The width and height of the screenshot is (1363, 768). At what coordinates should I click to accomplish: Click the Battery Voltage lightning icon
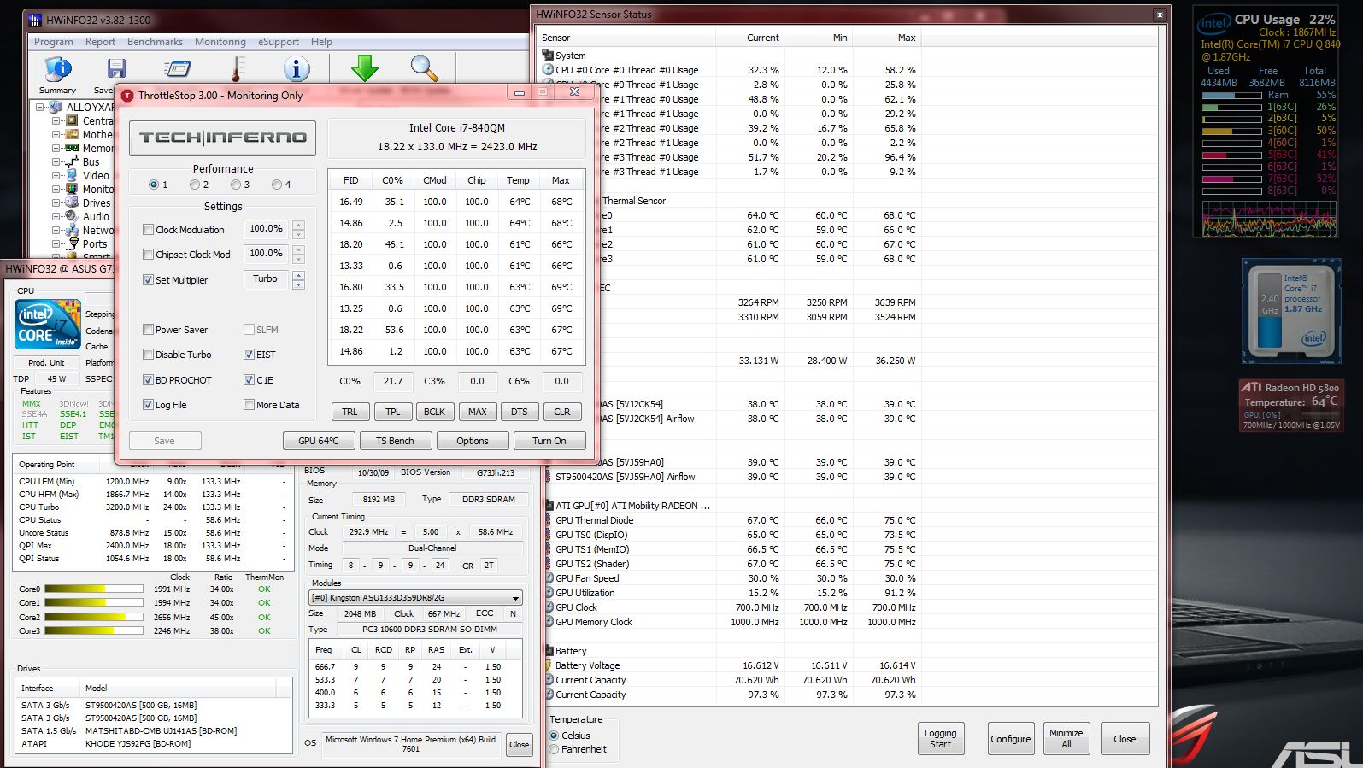(549, 665)
